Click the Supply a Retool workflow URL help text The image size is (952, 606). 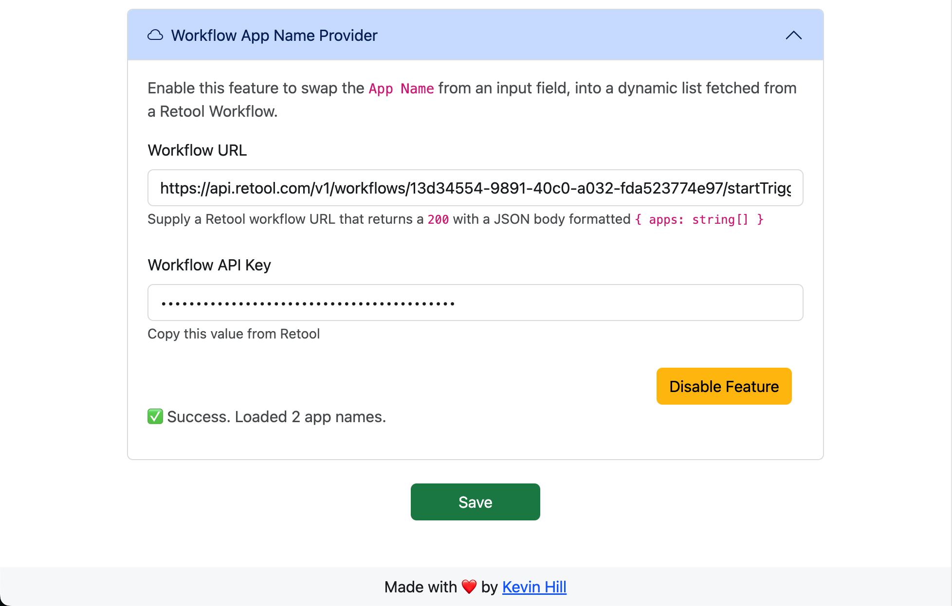(x=285, y=219)
